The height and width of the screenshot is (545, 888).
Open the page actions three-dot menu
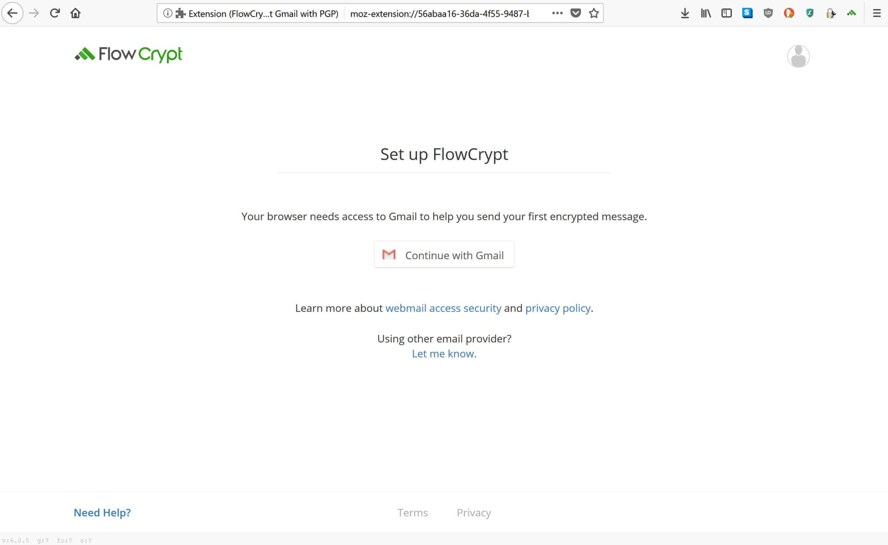[x=557, y=13]
